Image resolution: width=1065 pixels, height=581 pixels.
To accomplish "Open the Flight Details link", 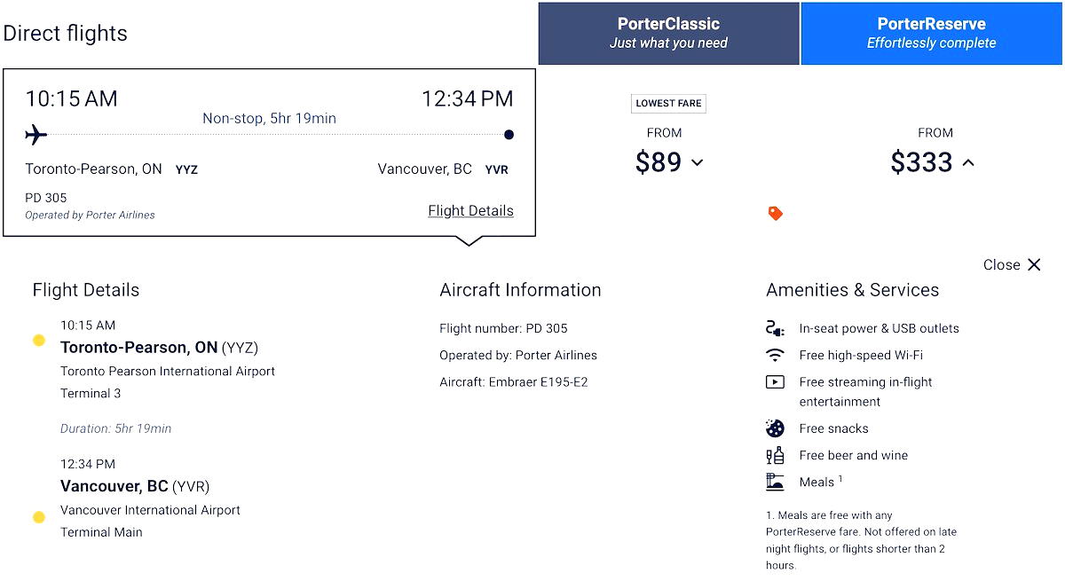I will [x=470, y=210].
